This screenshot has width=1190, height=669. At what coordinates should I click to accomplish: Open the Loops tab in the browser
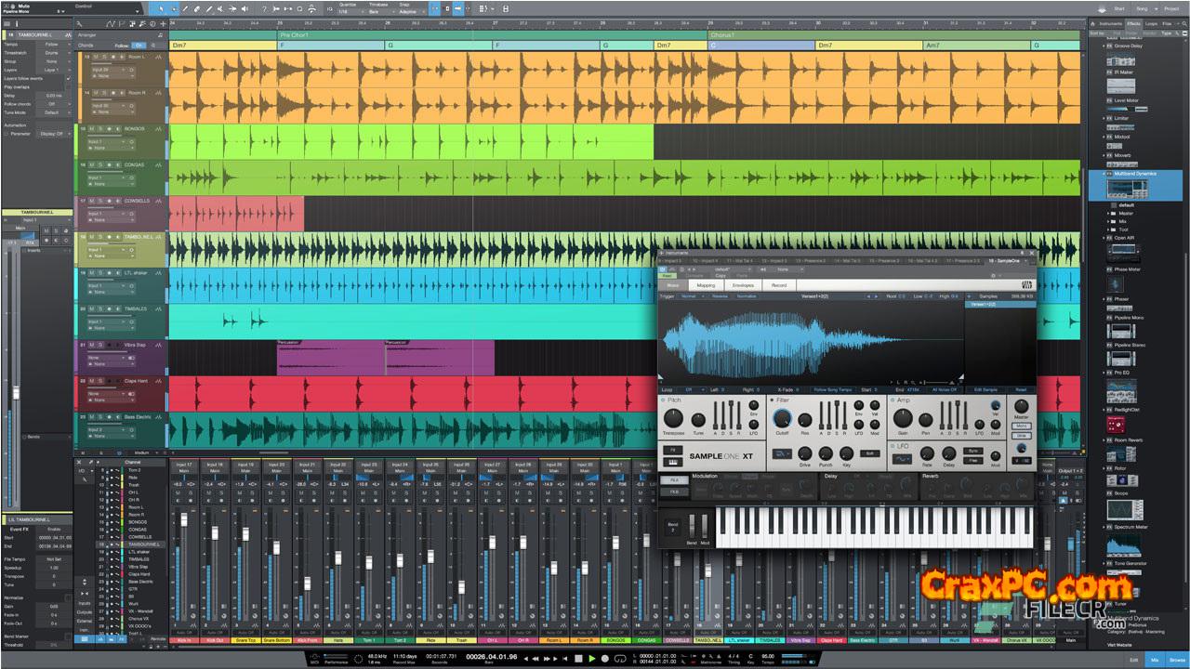click(1151, 23)
